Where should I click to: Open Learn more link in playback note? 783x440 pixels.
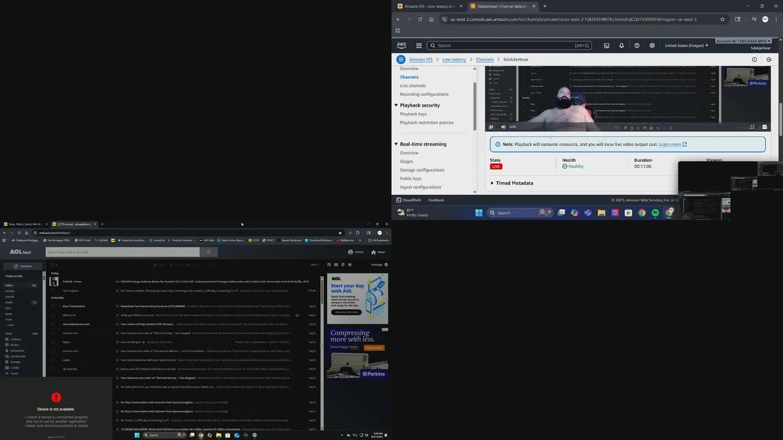673,144
